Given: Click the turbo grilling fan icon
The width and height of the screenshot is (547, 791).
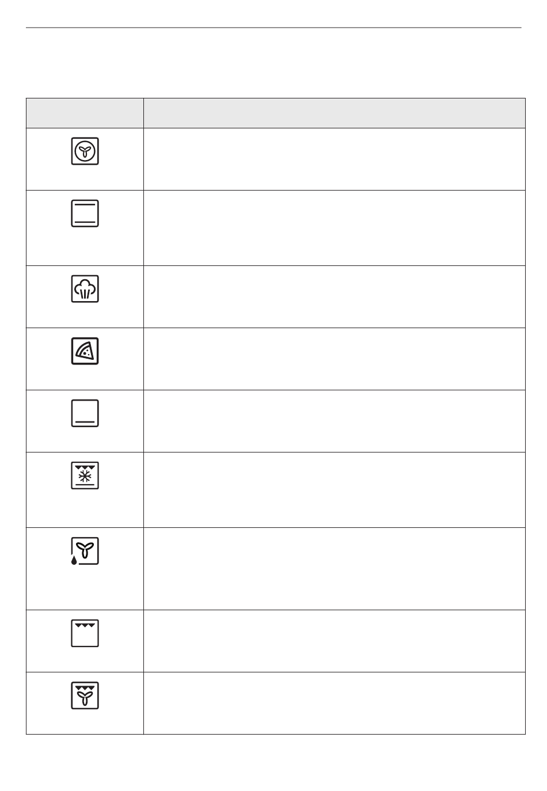Looking at the screenshot, I should tap(85, 695).
